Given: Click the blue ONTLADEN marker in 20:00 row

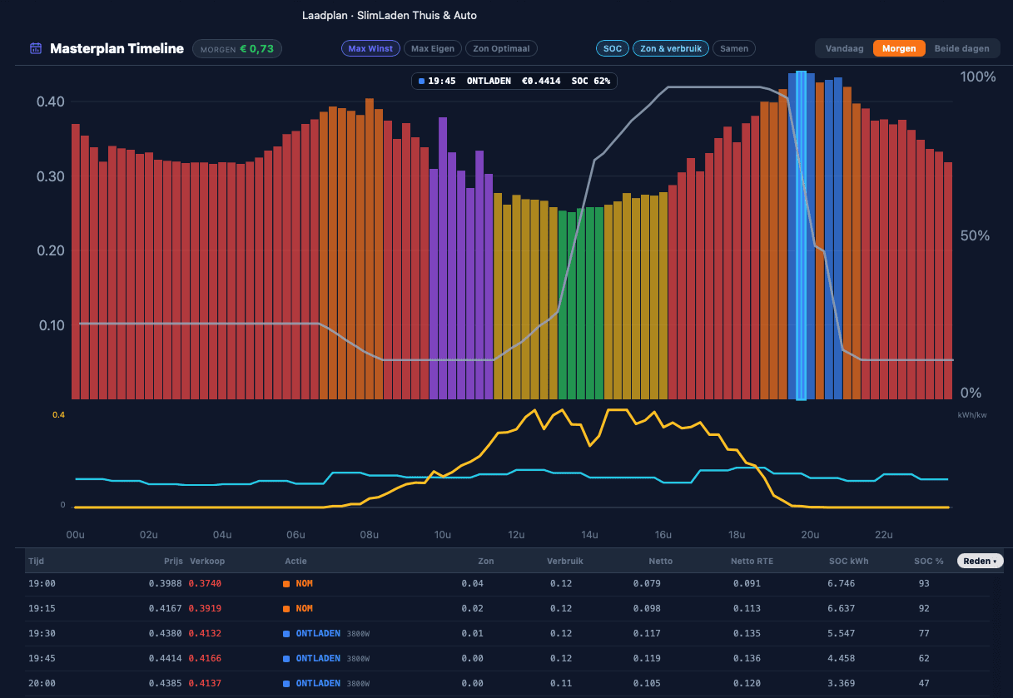Looking at the screenshot, I should (286, 684).
